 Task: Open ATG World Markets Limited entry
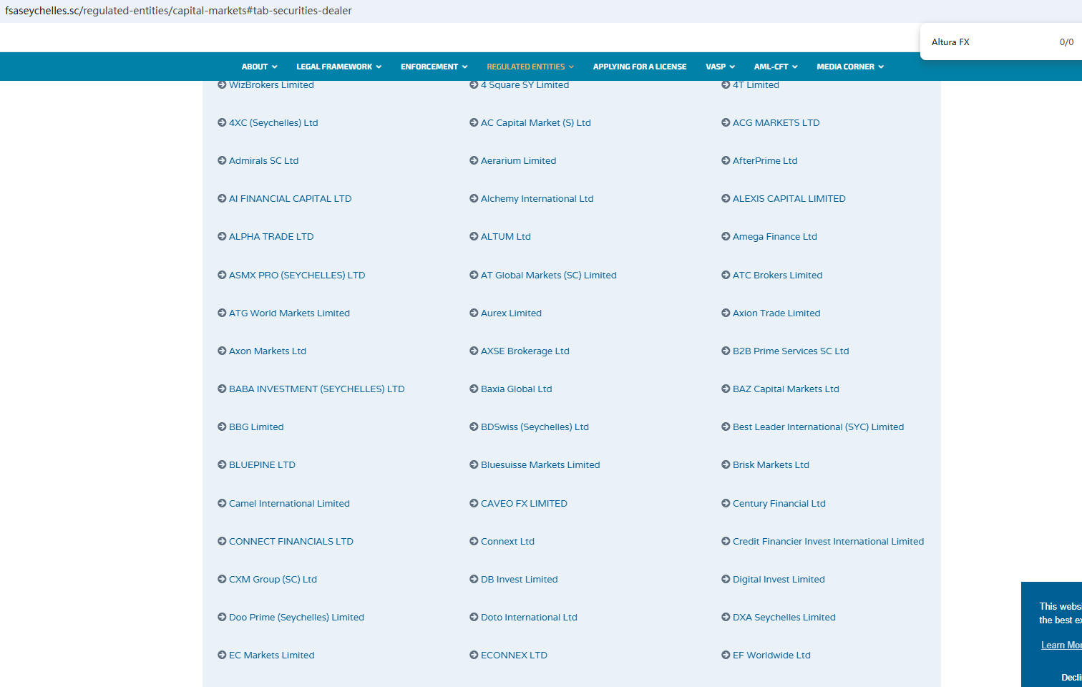point(289,313)
